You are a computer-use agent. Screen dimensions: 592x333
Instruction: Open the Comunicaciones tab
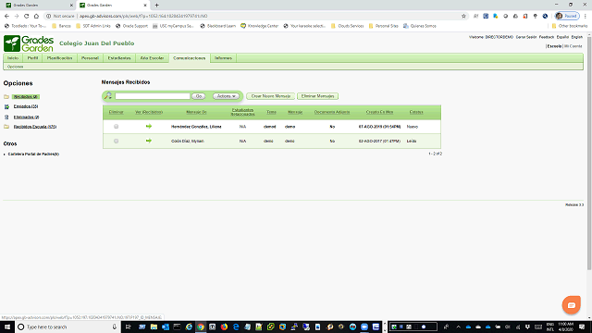(x=189, y=58)
